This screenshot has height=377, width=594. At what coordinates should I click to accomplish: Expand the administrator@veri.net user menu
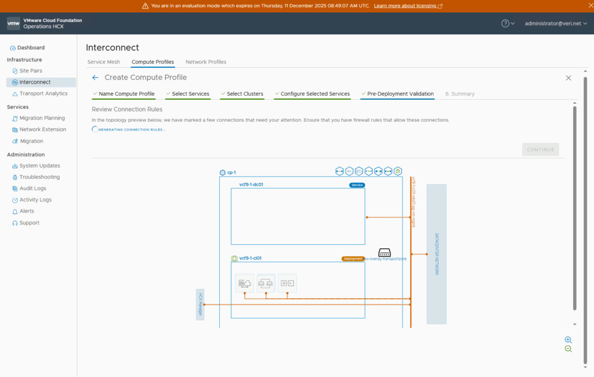556,23
